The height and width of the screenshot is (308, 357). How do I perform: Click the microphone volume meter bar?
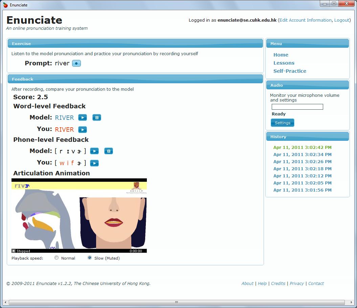click(297, 107)
